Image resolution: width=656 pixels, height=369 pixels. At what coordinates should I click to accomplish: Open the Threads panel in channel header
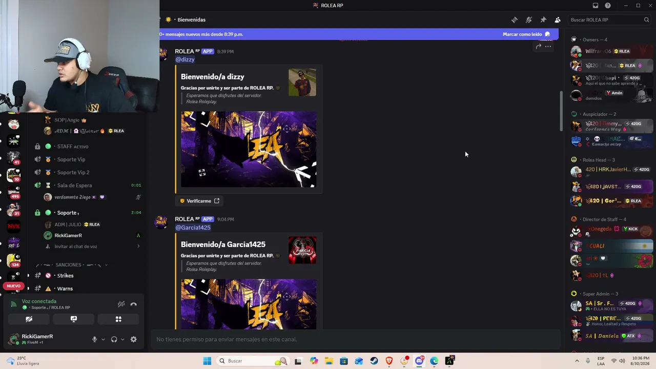pos(515,20)
